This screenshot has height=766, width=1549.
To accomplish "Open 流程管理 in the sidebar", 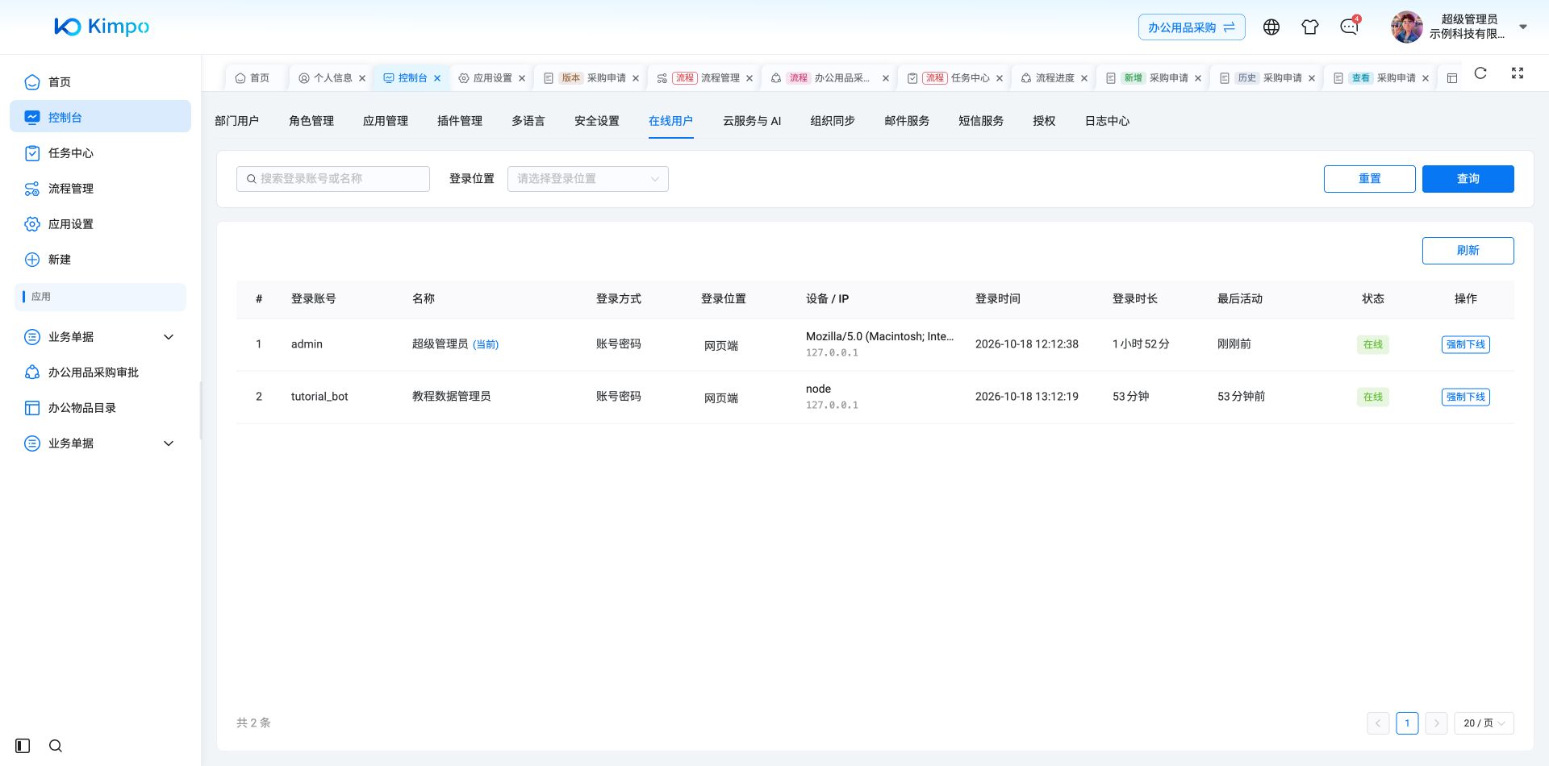I will click(100, 189).
